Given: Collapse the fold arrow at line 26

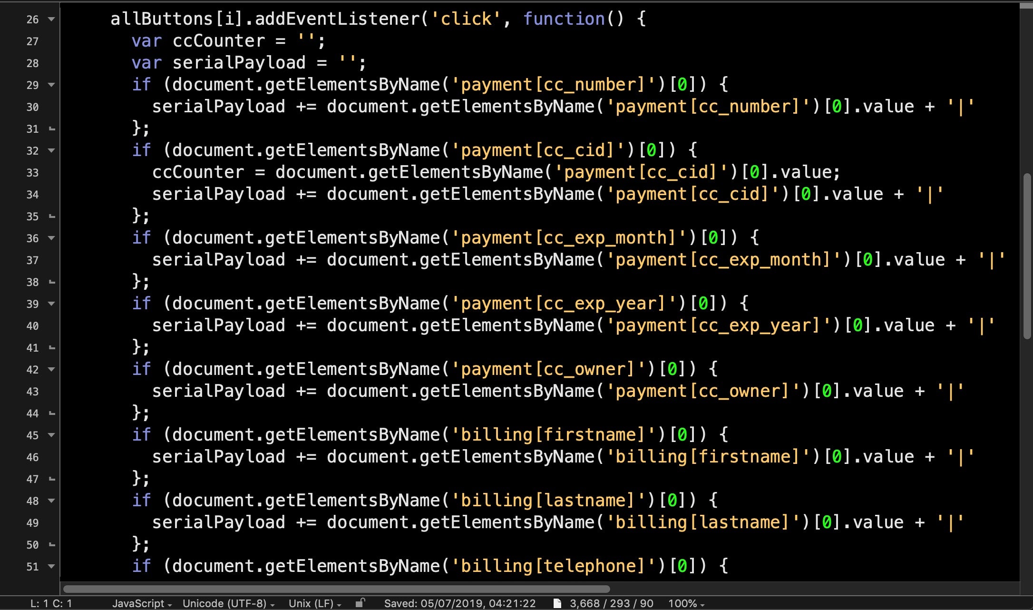Looking at the screenshot, I should tap(51, 20).
